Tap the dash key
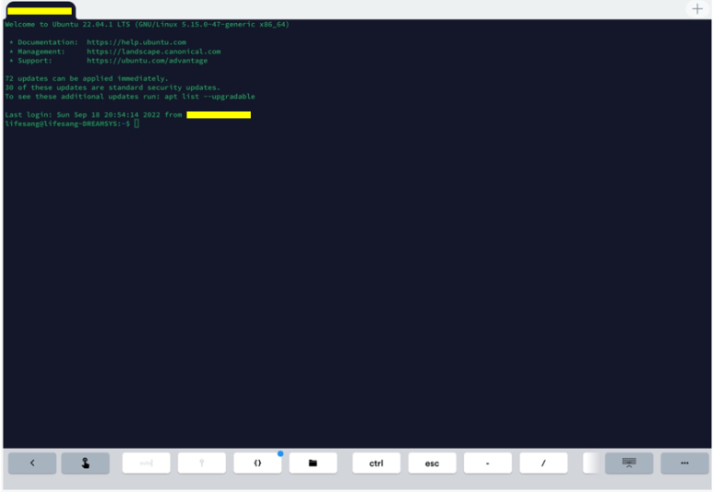 pos(487,463)
